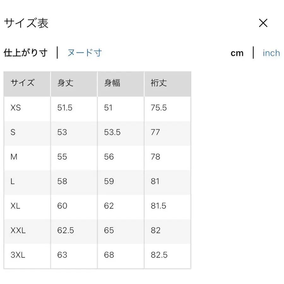The width and height of the screenshot is (284, 284).
Task: Click the M size row
Action: pyautogui.click(x=14, y=157)
